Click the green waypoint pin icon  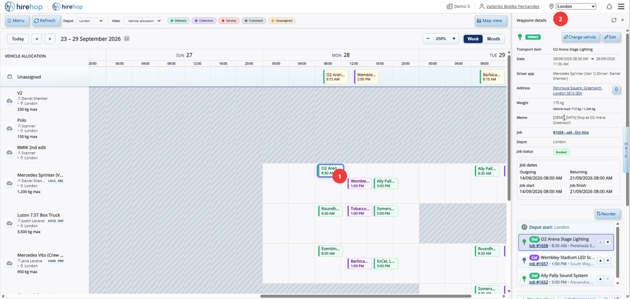click(x=519, y=37)
